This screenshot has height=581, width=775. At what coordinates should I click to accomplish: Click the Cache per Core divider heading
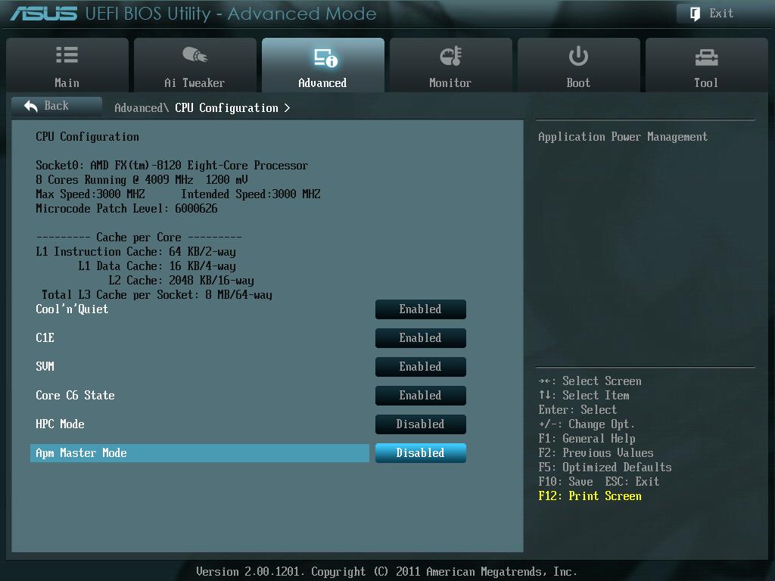point(139,237)
